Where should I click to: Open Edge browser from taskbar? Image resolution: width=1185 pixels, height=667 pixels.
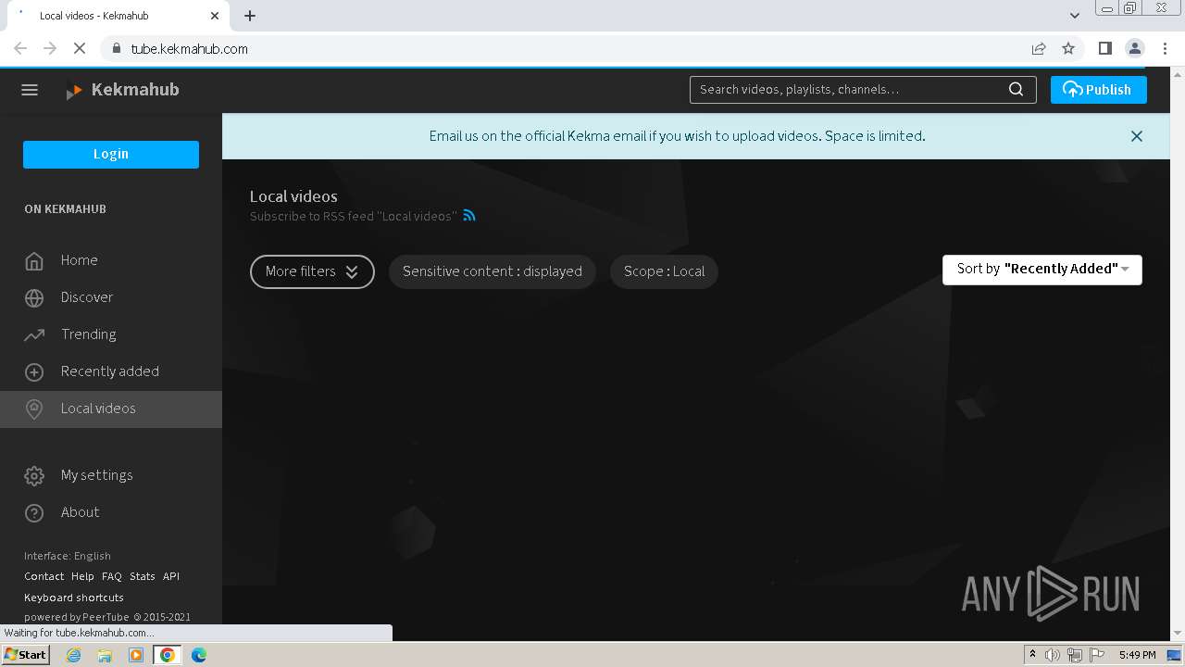[198, 655]
